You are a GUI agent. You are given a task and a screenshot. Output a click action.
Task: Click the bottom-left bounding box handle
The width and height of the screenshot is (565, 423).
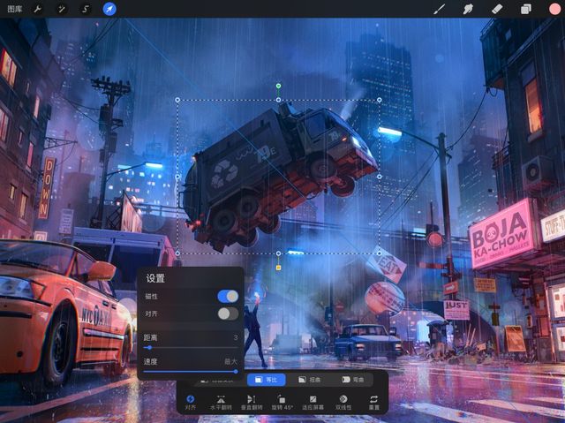(x=177, y=253)
